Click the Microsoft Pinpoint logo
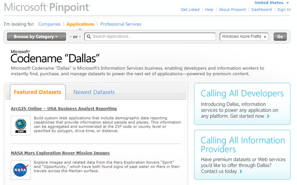The height and width of the screenshot is (185, 297). coord(47,8)
